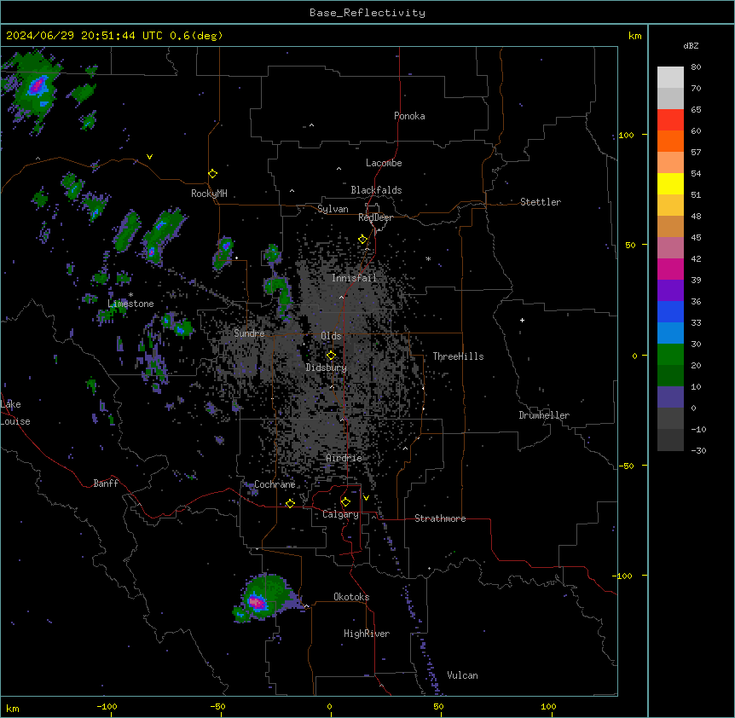Select the Sylvan label
This screenshot has width=735, height=718.
tap(333, 209)
